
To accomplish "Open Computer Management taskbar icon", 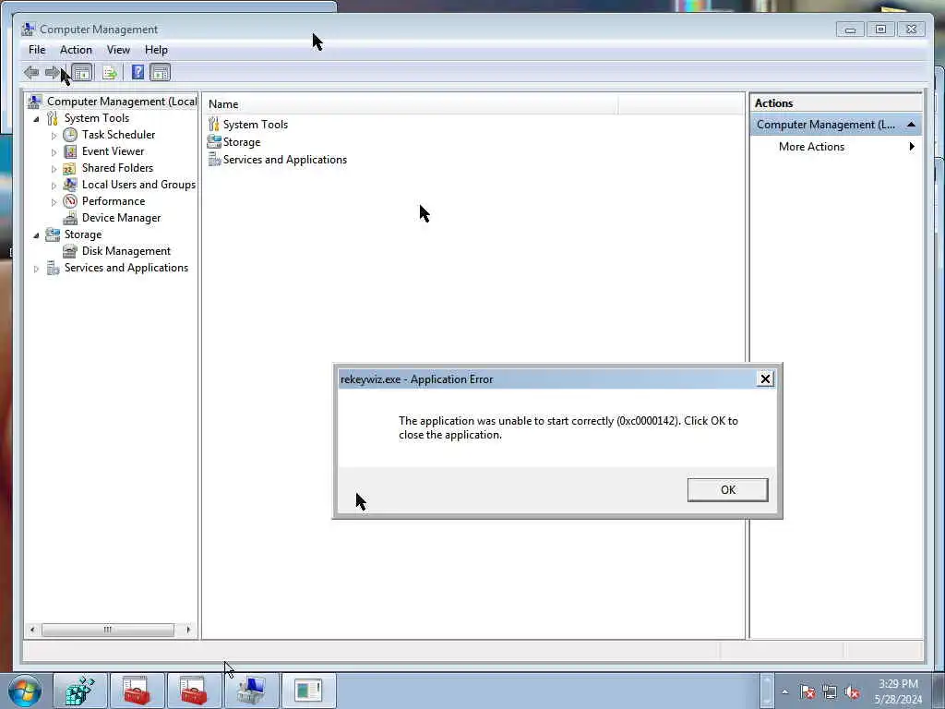I will tap(250, 691).
